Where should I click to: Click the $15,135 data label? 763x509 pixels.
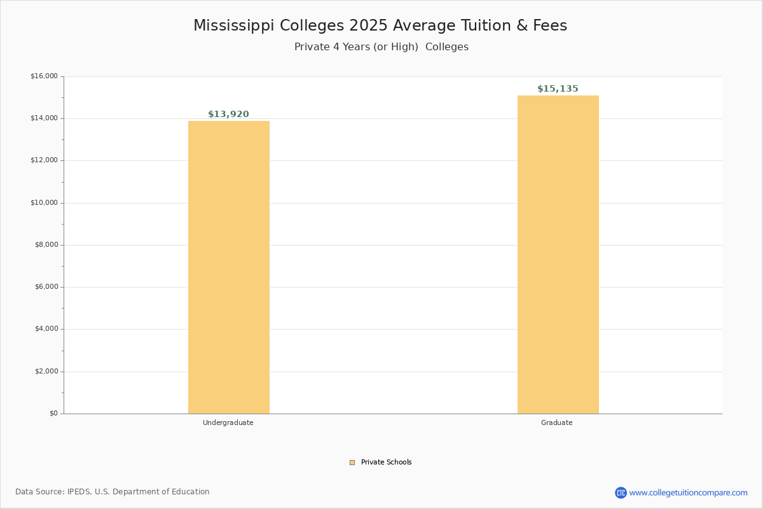[558, 89]
